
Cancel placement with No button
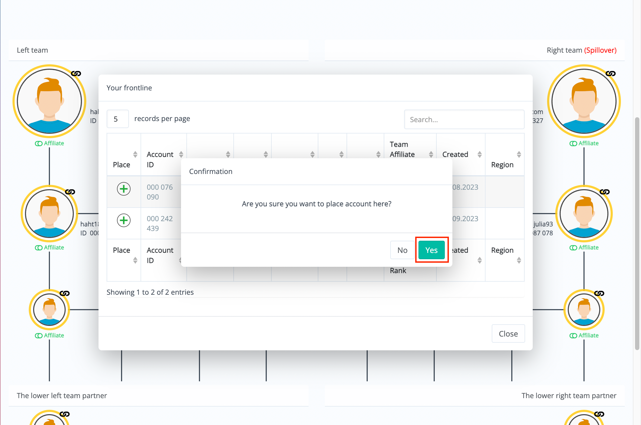click(x=402, y=250)
